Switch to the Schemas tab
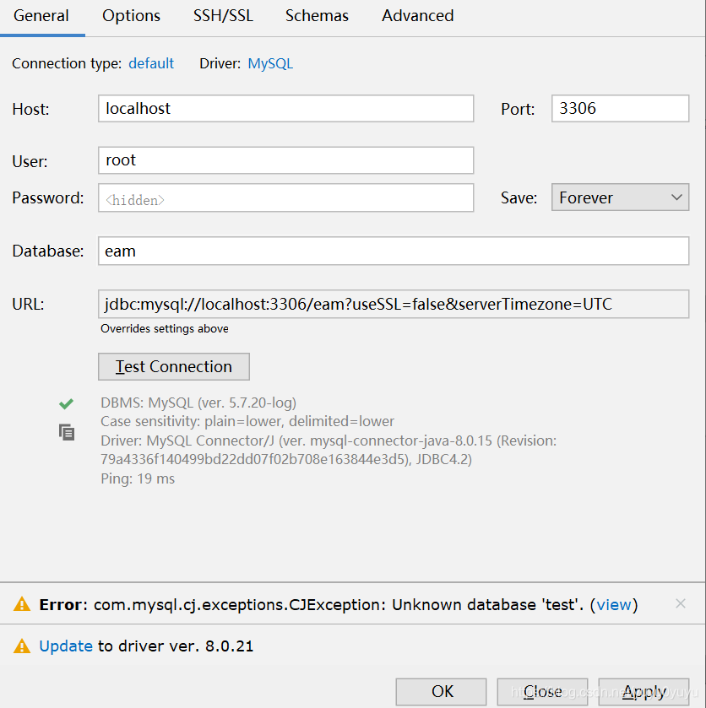This screenshot has width=706, height=708. [x=317, y=16]
